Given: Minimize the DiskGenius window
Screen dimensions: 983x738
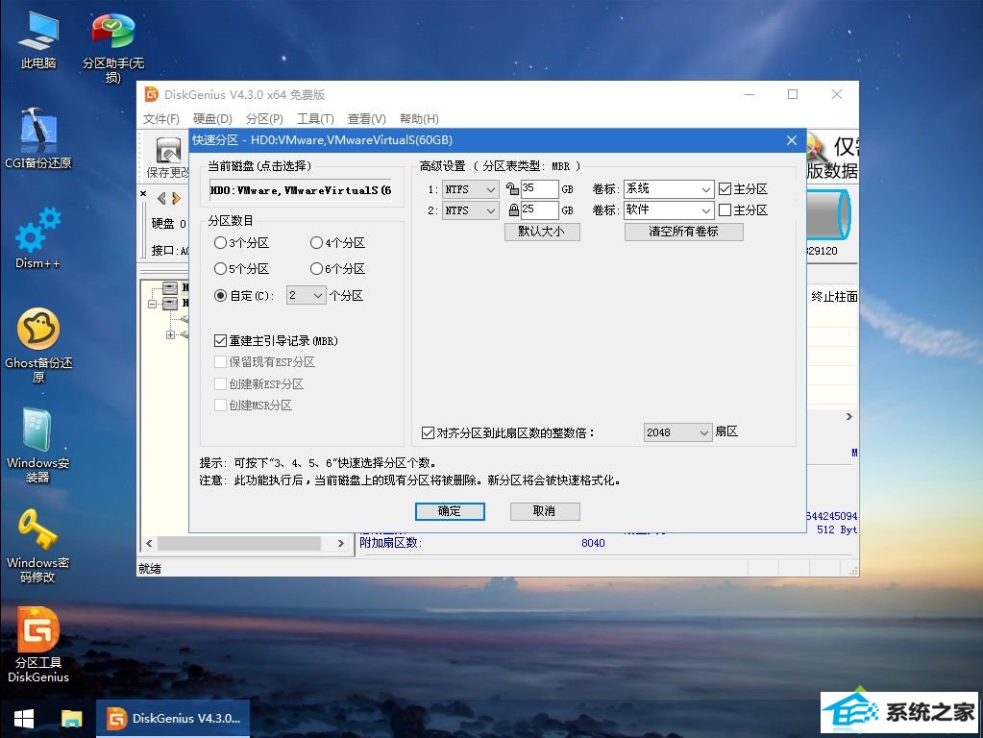Looking at the screenshot, I should click(750, 95).
